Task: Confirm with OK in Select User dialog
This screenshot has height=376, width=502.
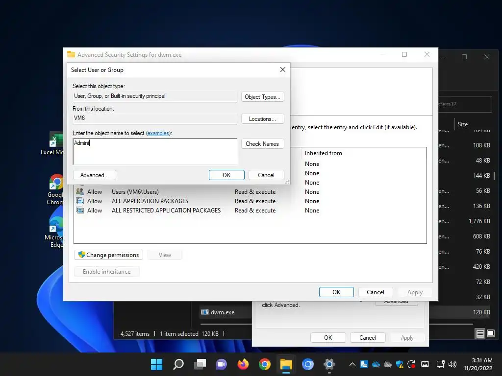Action: (226, 175)
